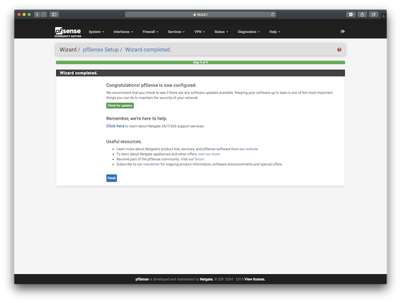Open the Safari share icon
The image size is (401, 303).
tap(362, 14)
